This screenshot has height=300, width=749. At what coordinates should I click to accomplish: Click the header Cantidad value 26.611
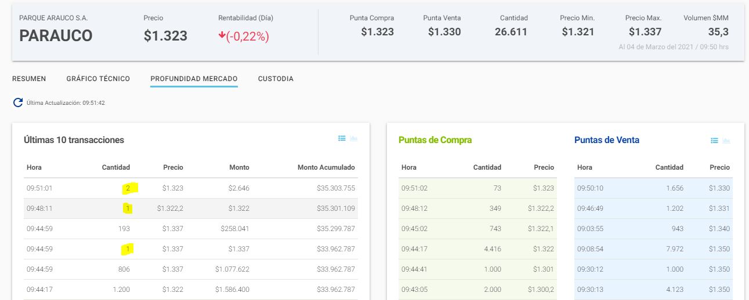click(511, 32)
